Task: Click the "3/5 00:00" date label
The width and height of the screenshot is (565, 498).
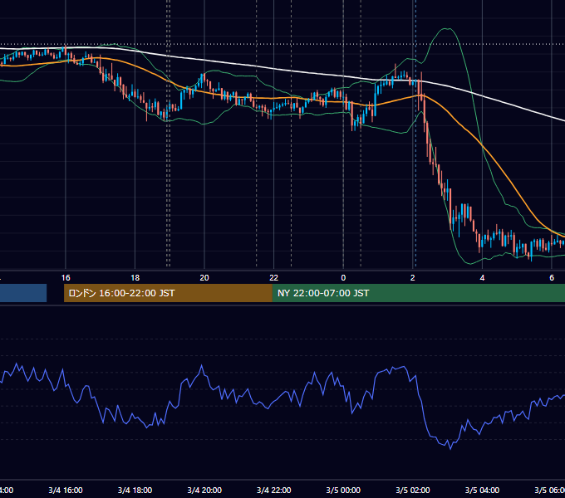Action: click(343, 490)
